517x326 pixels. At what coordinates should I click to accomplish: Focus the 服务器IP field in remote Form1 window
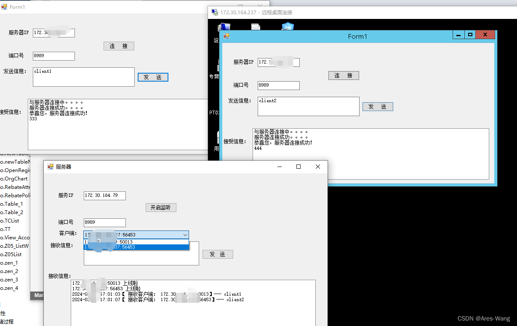click(x=279, y=62)
